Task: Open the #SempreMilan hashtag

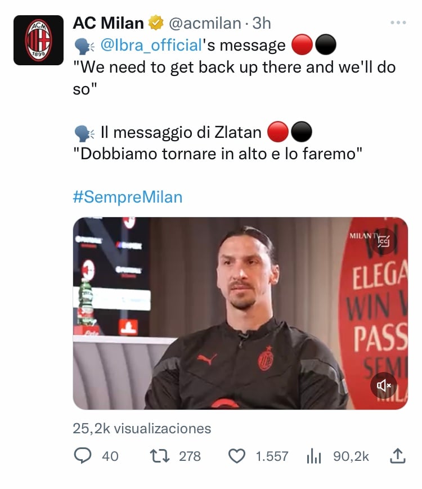Action: pyautogui.click(x=128, y=197)
